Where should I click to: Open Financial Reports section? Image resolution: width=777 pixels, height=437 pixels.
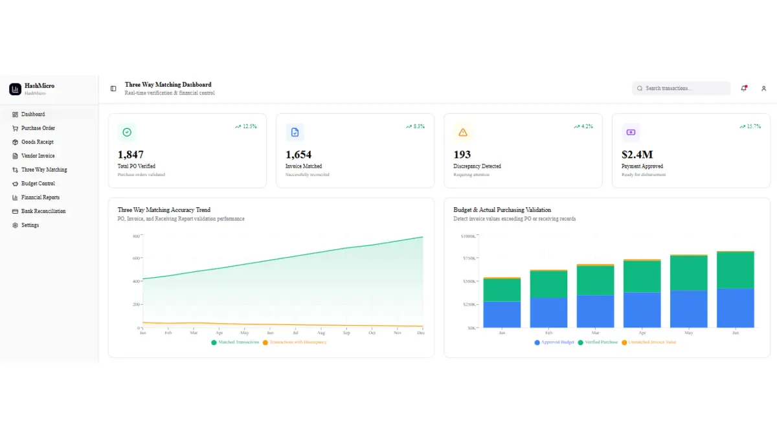coord(40,197)
